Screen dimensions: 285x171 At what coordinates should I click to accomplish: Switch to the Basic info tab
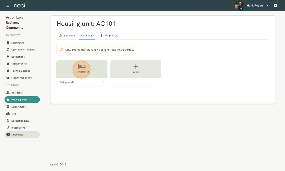coord(67,35)
